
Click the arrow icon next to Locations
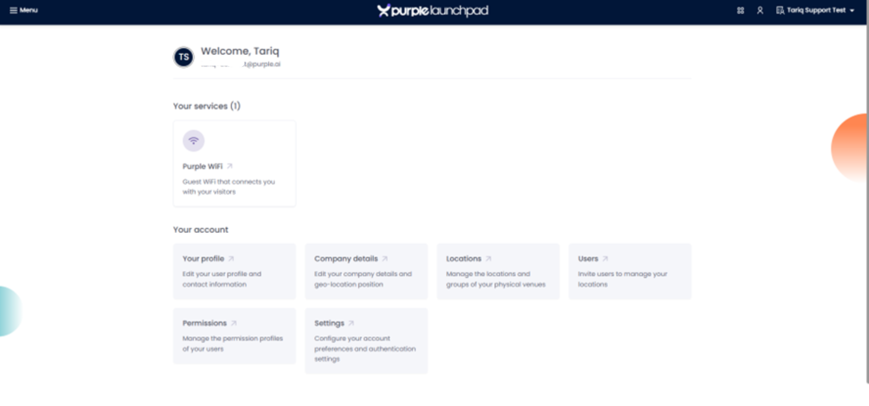pyautogui.click(x=489, y=259)
